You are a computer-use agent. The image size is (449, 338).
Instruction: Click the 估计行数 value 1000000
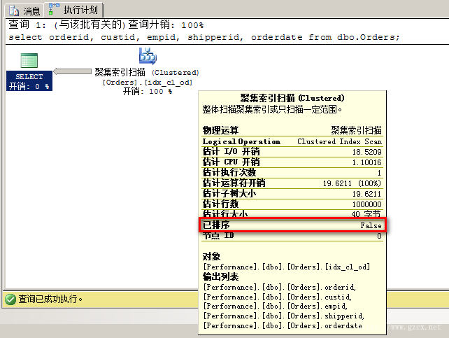tap(366, 204)
